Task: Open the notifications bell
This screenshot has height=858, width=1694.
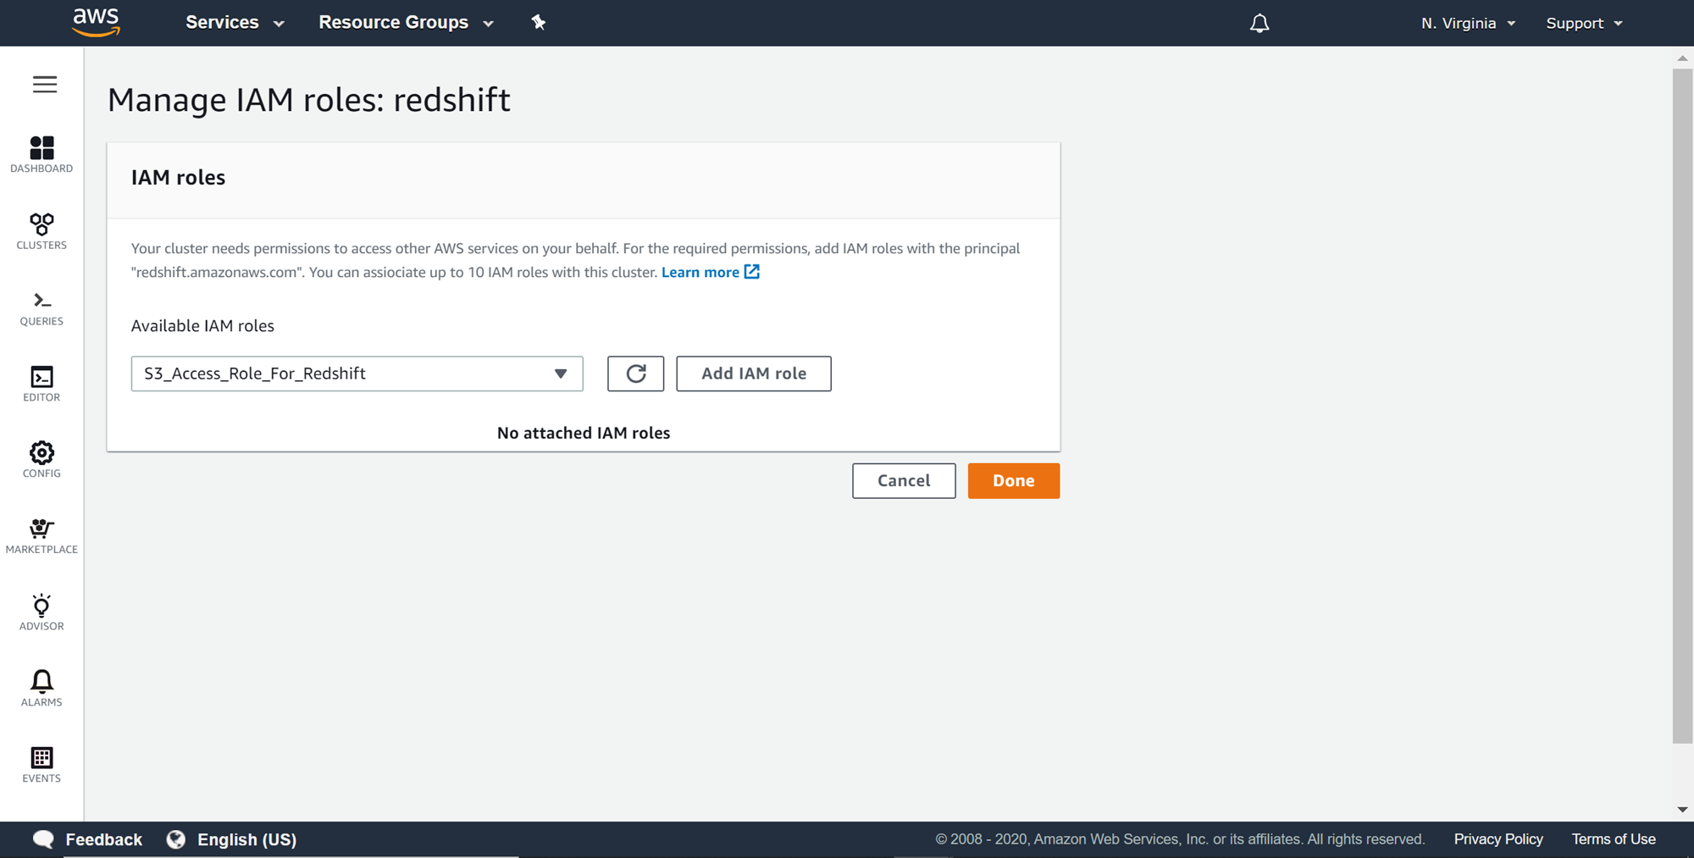Action: [x=1259, y=23]
